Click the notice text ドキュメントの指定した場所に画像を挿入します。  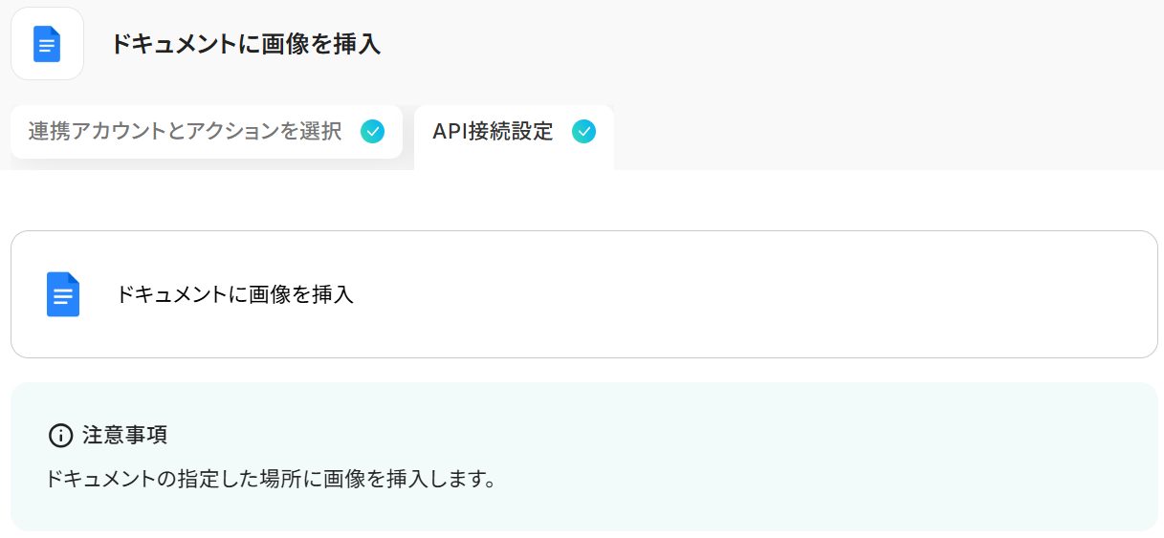tap(271, 478)
